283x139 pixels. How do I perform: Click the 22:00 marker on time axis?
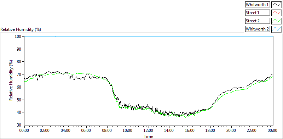click(x=252, y=130)
